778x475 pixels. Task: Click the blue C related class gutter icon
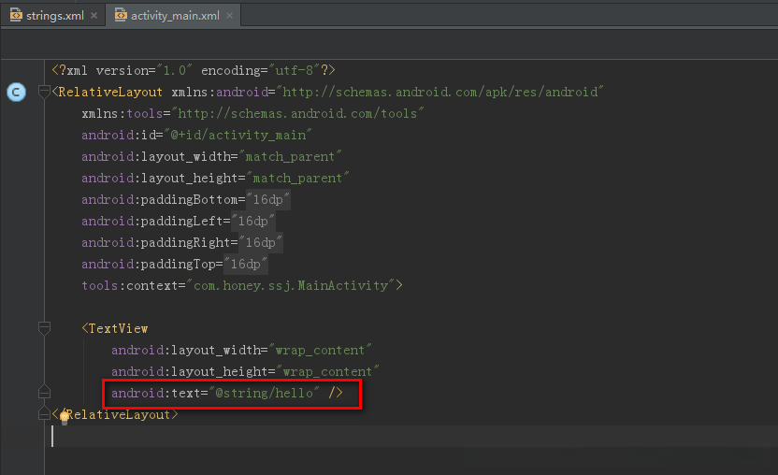click(x=17, y=92)
